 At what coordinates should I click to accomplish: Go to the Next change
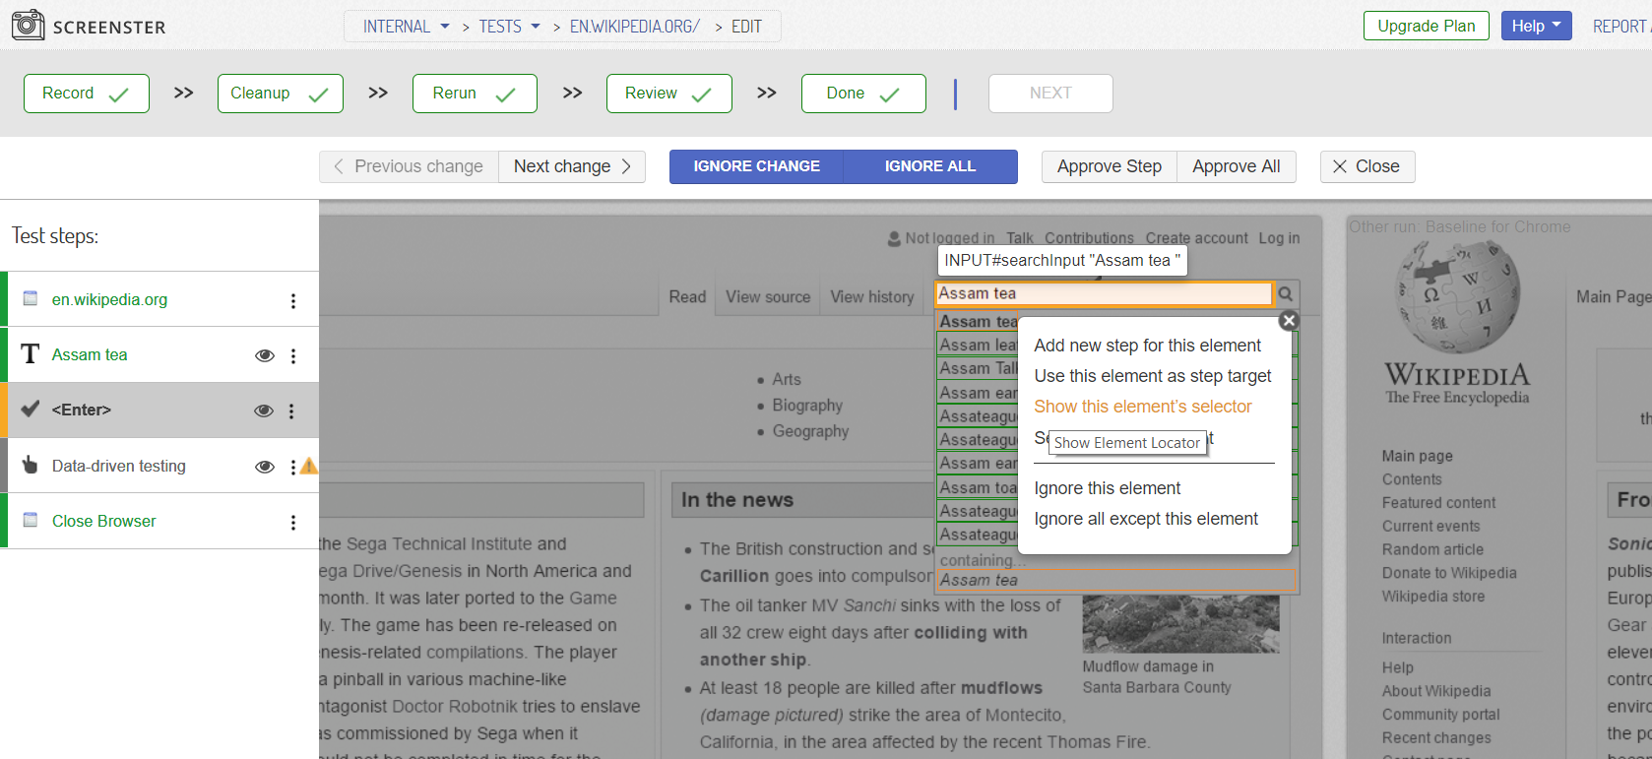572,166
